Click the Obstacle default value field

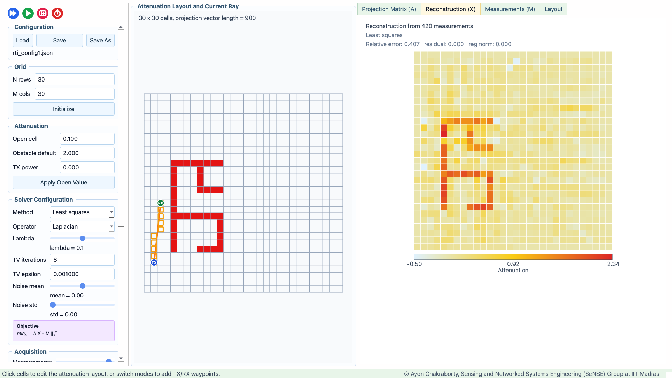(87, 153)
